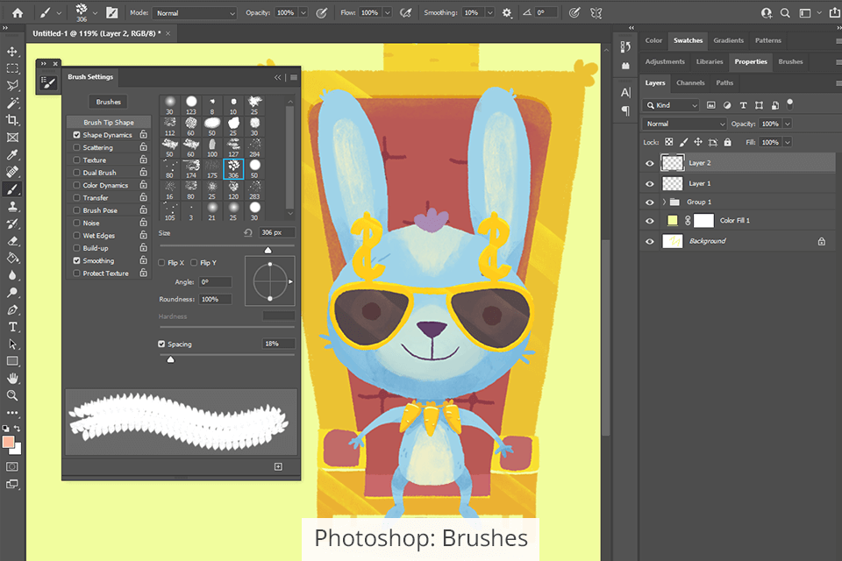Select the Polygonal Lasso tool
This screenshot has width=842, height=561.
(x=11, y=86)
